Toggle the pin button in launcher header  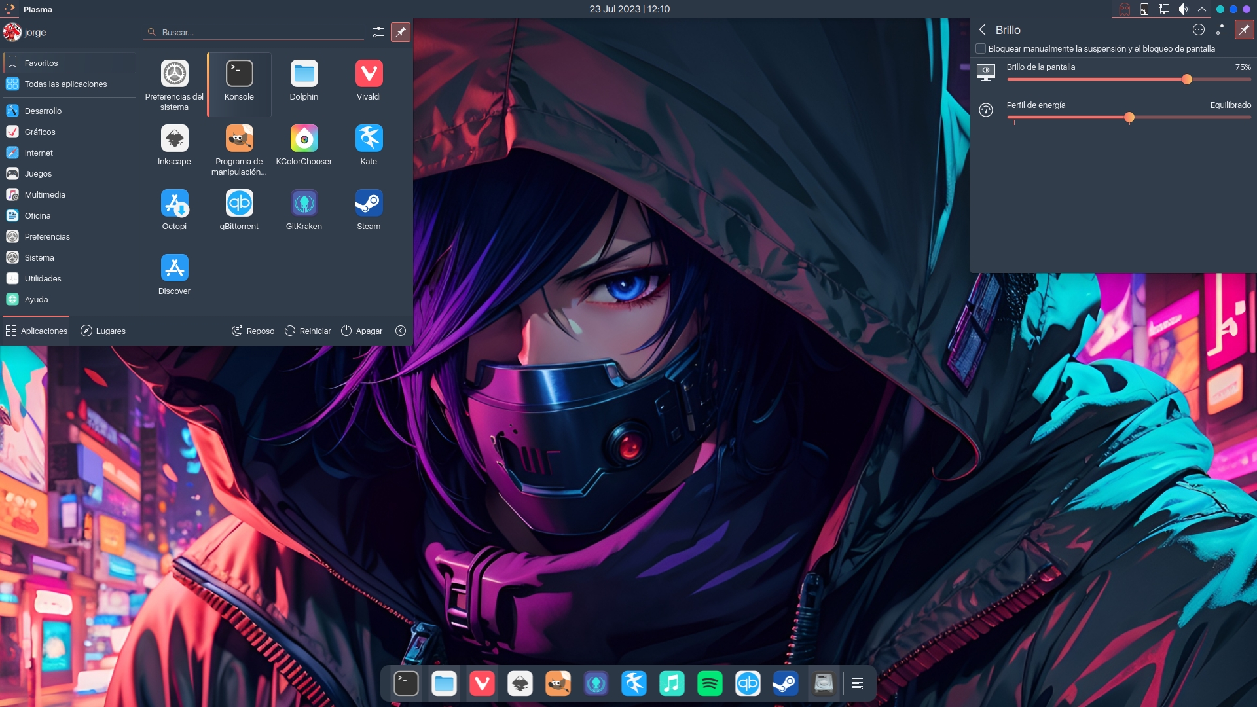[x=400, y=31]
